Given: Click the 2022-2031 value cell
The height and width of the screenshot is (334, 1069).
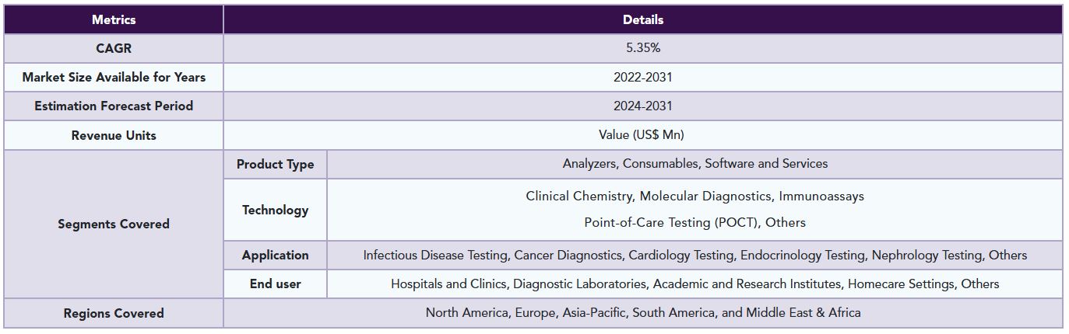Looking at the screenshot, I should coord(643,77).
